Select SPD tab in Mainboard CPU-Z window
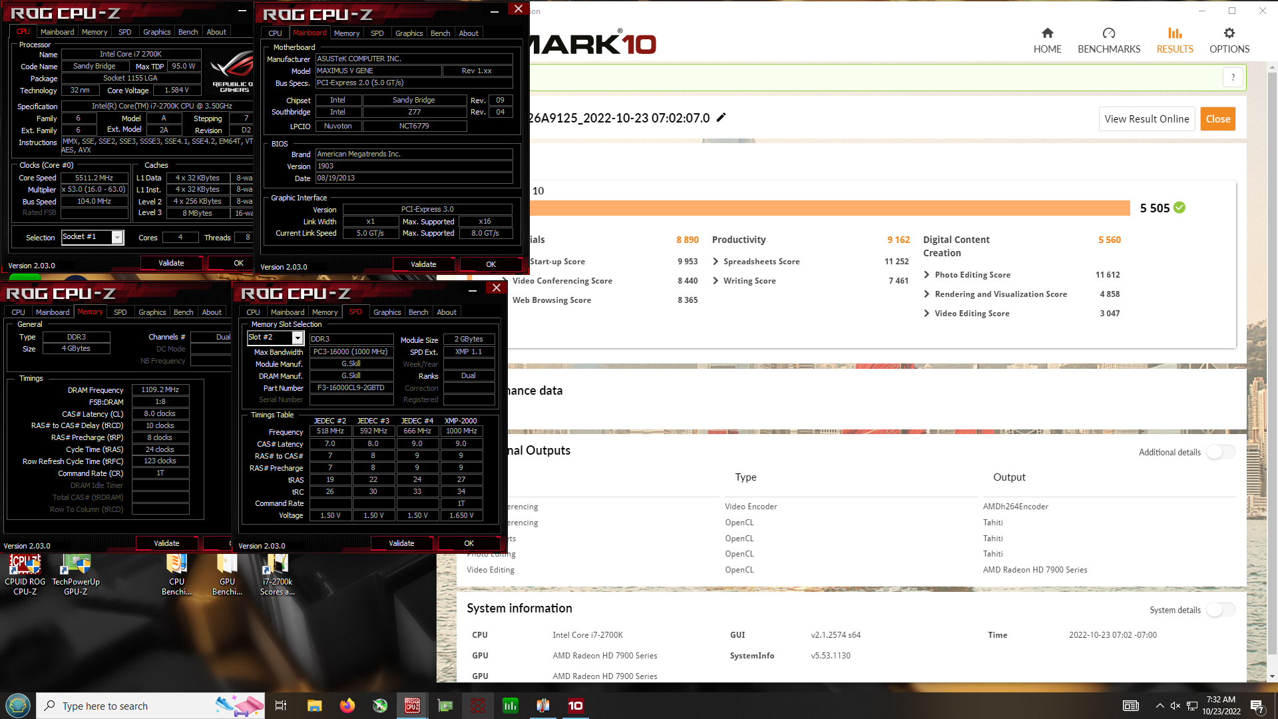The height and width of the screenshot is (719, 1278). (377, 33)
